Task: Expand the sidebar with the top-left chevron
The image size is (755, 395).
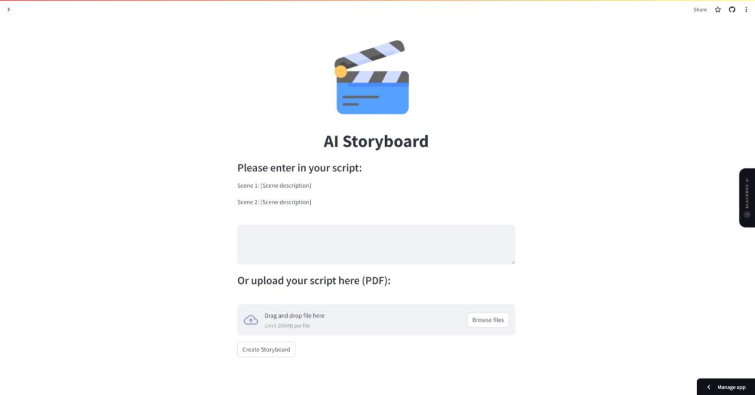Action: [8, 9]
